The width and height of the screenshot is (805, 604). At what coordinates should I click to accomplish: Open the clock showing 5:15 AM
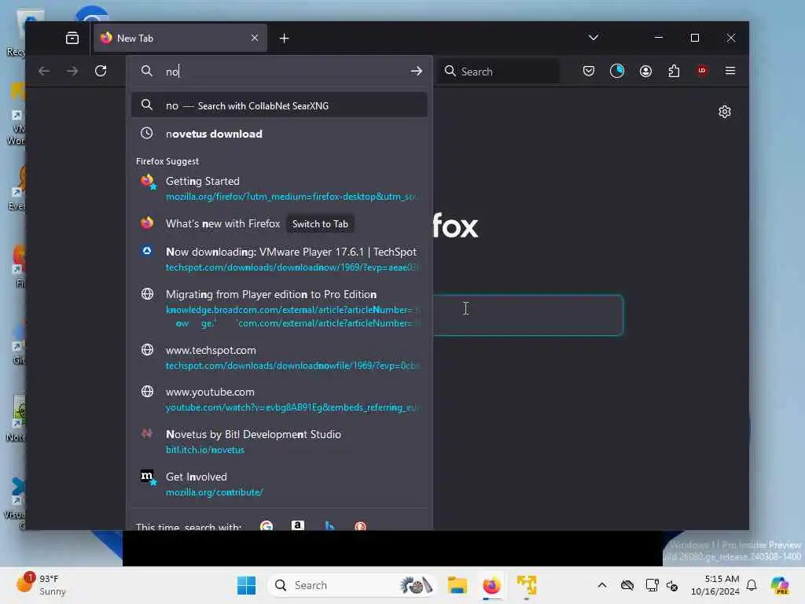(715, 585)
